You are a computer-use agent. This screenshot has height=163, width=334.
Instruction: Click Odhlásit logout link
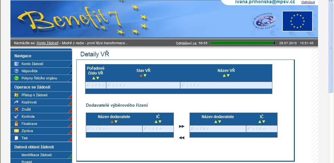pyautogui.click(x=308, y=2)
